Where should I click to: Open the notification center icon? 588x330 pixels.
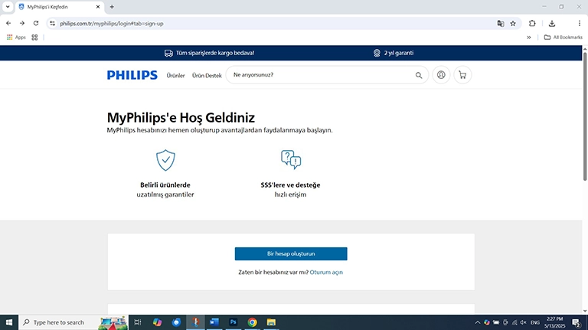coord(577,322)
